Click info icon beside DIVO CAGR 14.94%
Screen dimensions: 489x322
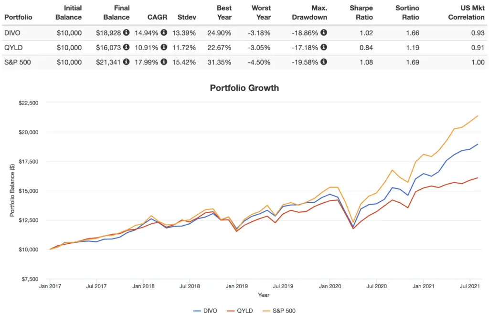(x=164, y=32)
